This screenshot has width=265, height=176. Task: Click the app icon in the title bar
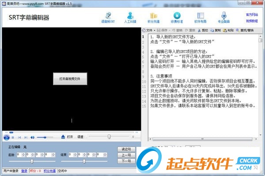point(4,4)
